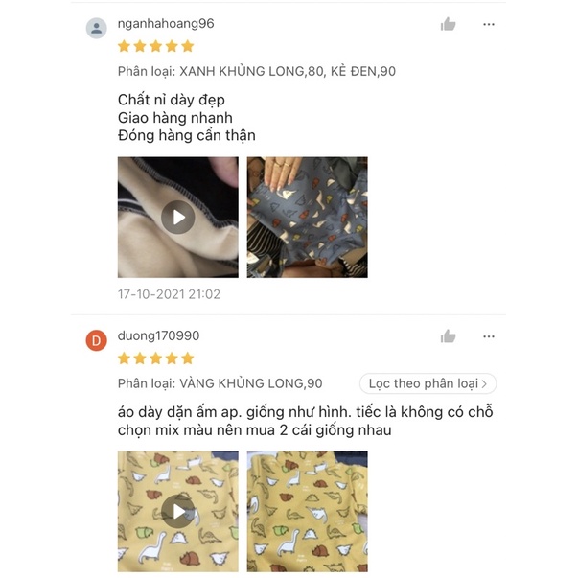This screenshot has height=578, width=578.
Task: Click the 17-10-2021 21:02 review timestamp
Action: click(x=169, y=294)
